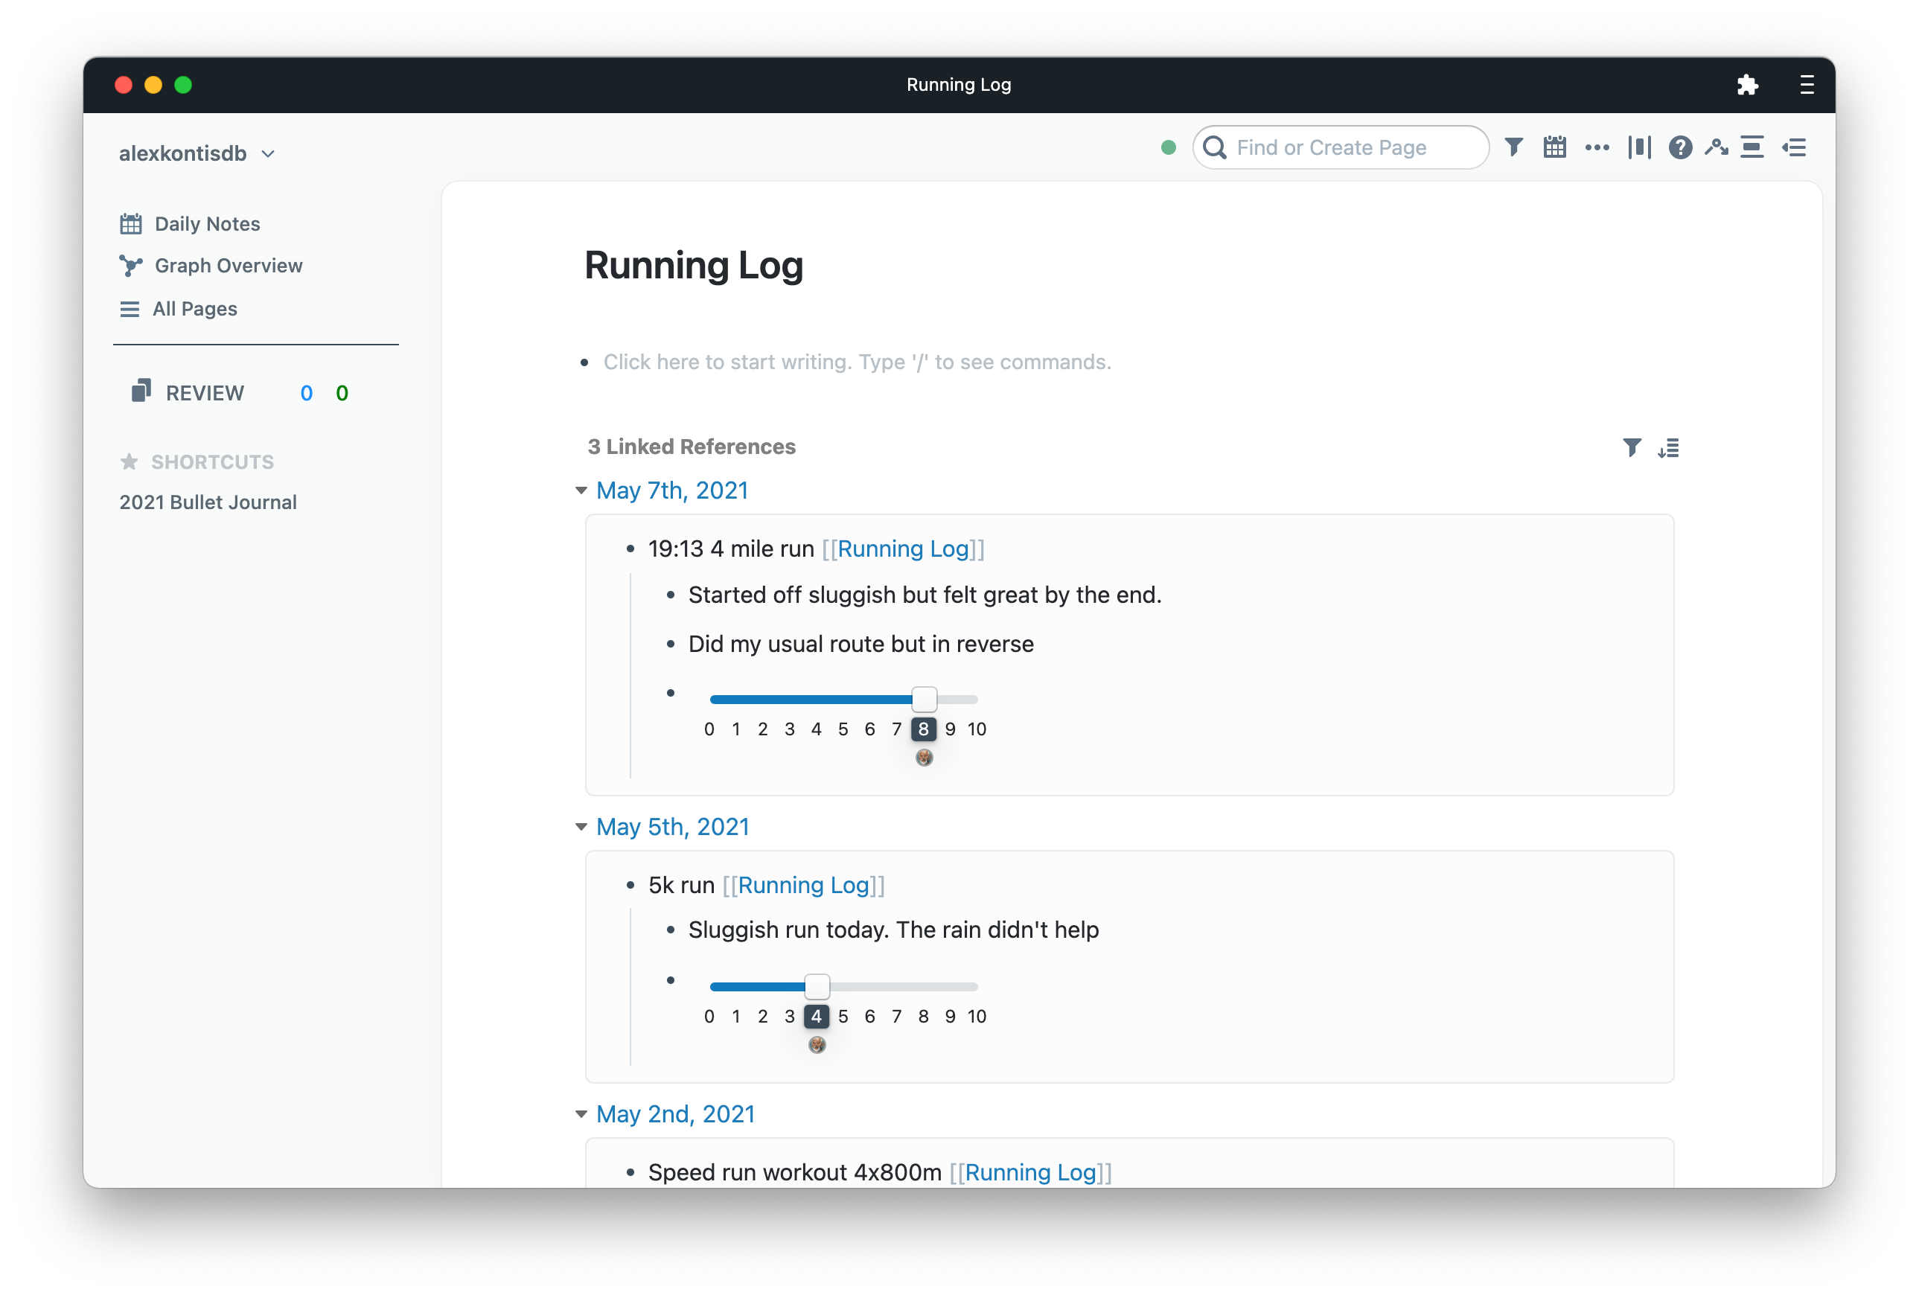Toggle the right sidebar icon
The image size is (1919, 1298).
coord(1793,148)
